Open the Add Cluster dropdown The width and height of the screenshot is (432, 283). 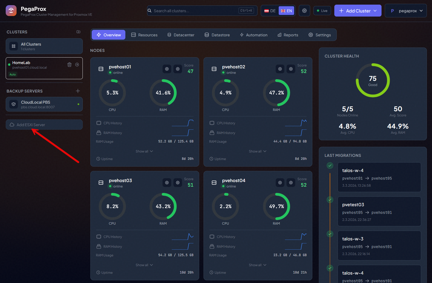[358, 11]
